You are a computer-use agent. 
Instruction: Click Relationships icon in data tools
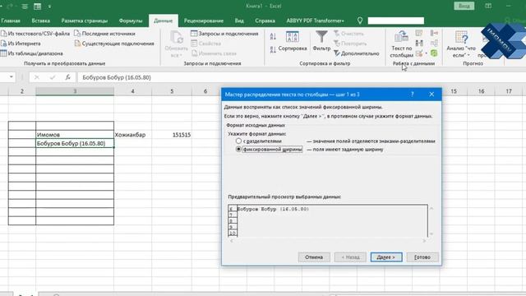pyautogui.click(x=434, y=44)
